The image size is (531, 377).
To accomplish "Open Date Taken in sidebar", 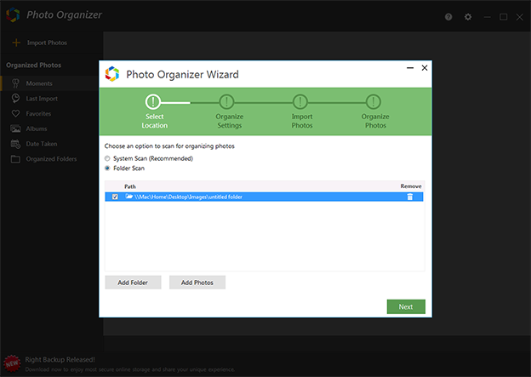I will 42,144.
